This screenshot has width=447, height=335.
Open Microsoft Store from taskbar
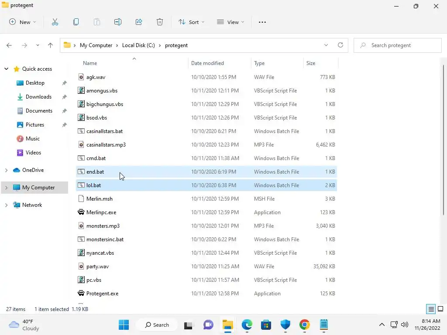tap(266, 325)
